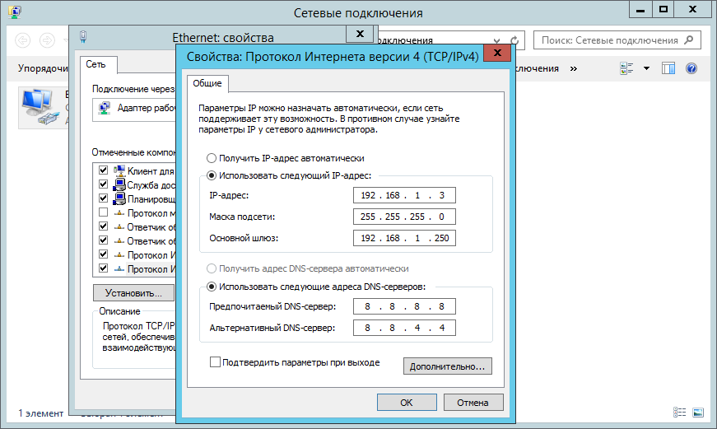Switch to large icons view in status bar
The image size is (717, 429).
[x=698, y=412]
